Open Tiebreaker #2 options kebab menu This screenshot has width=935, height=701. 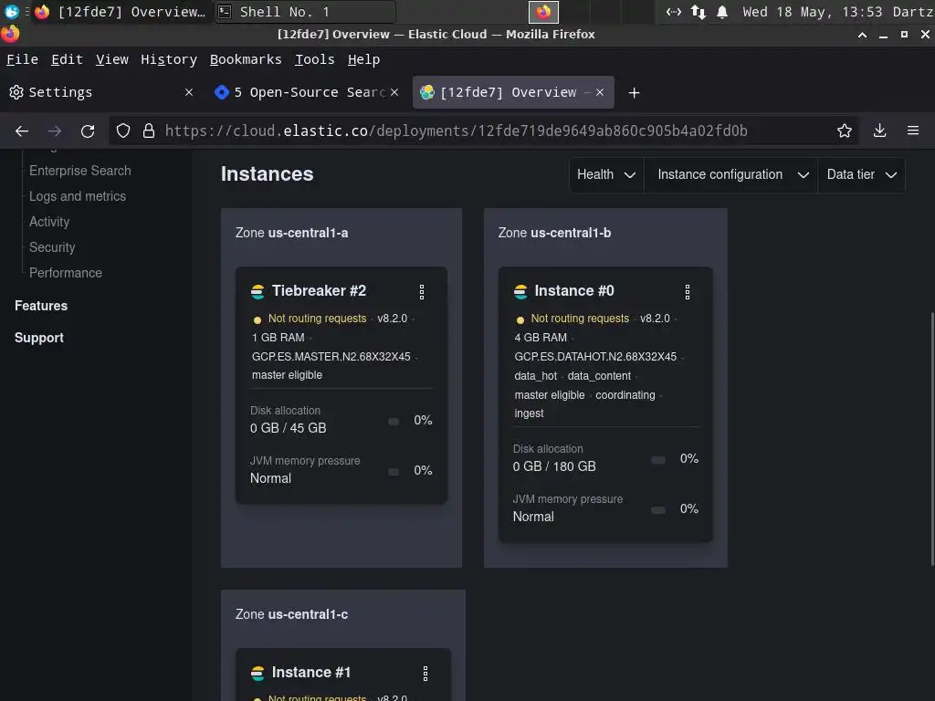[422, 291]
